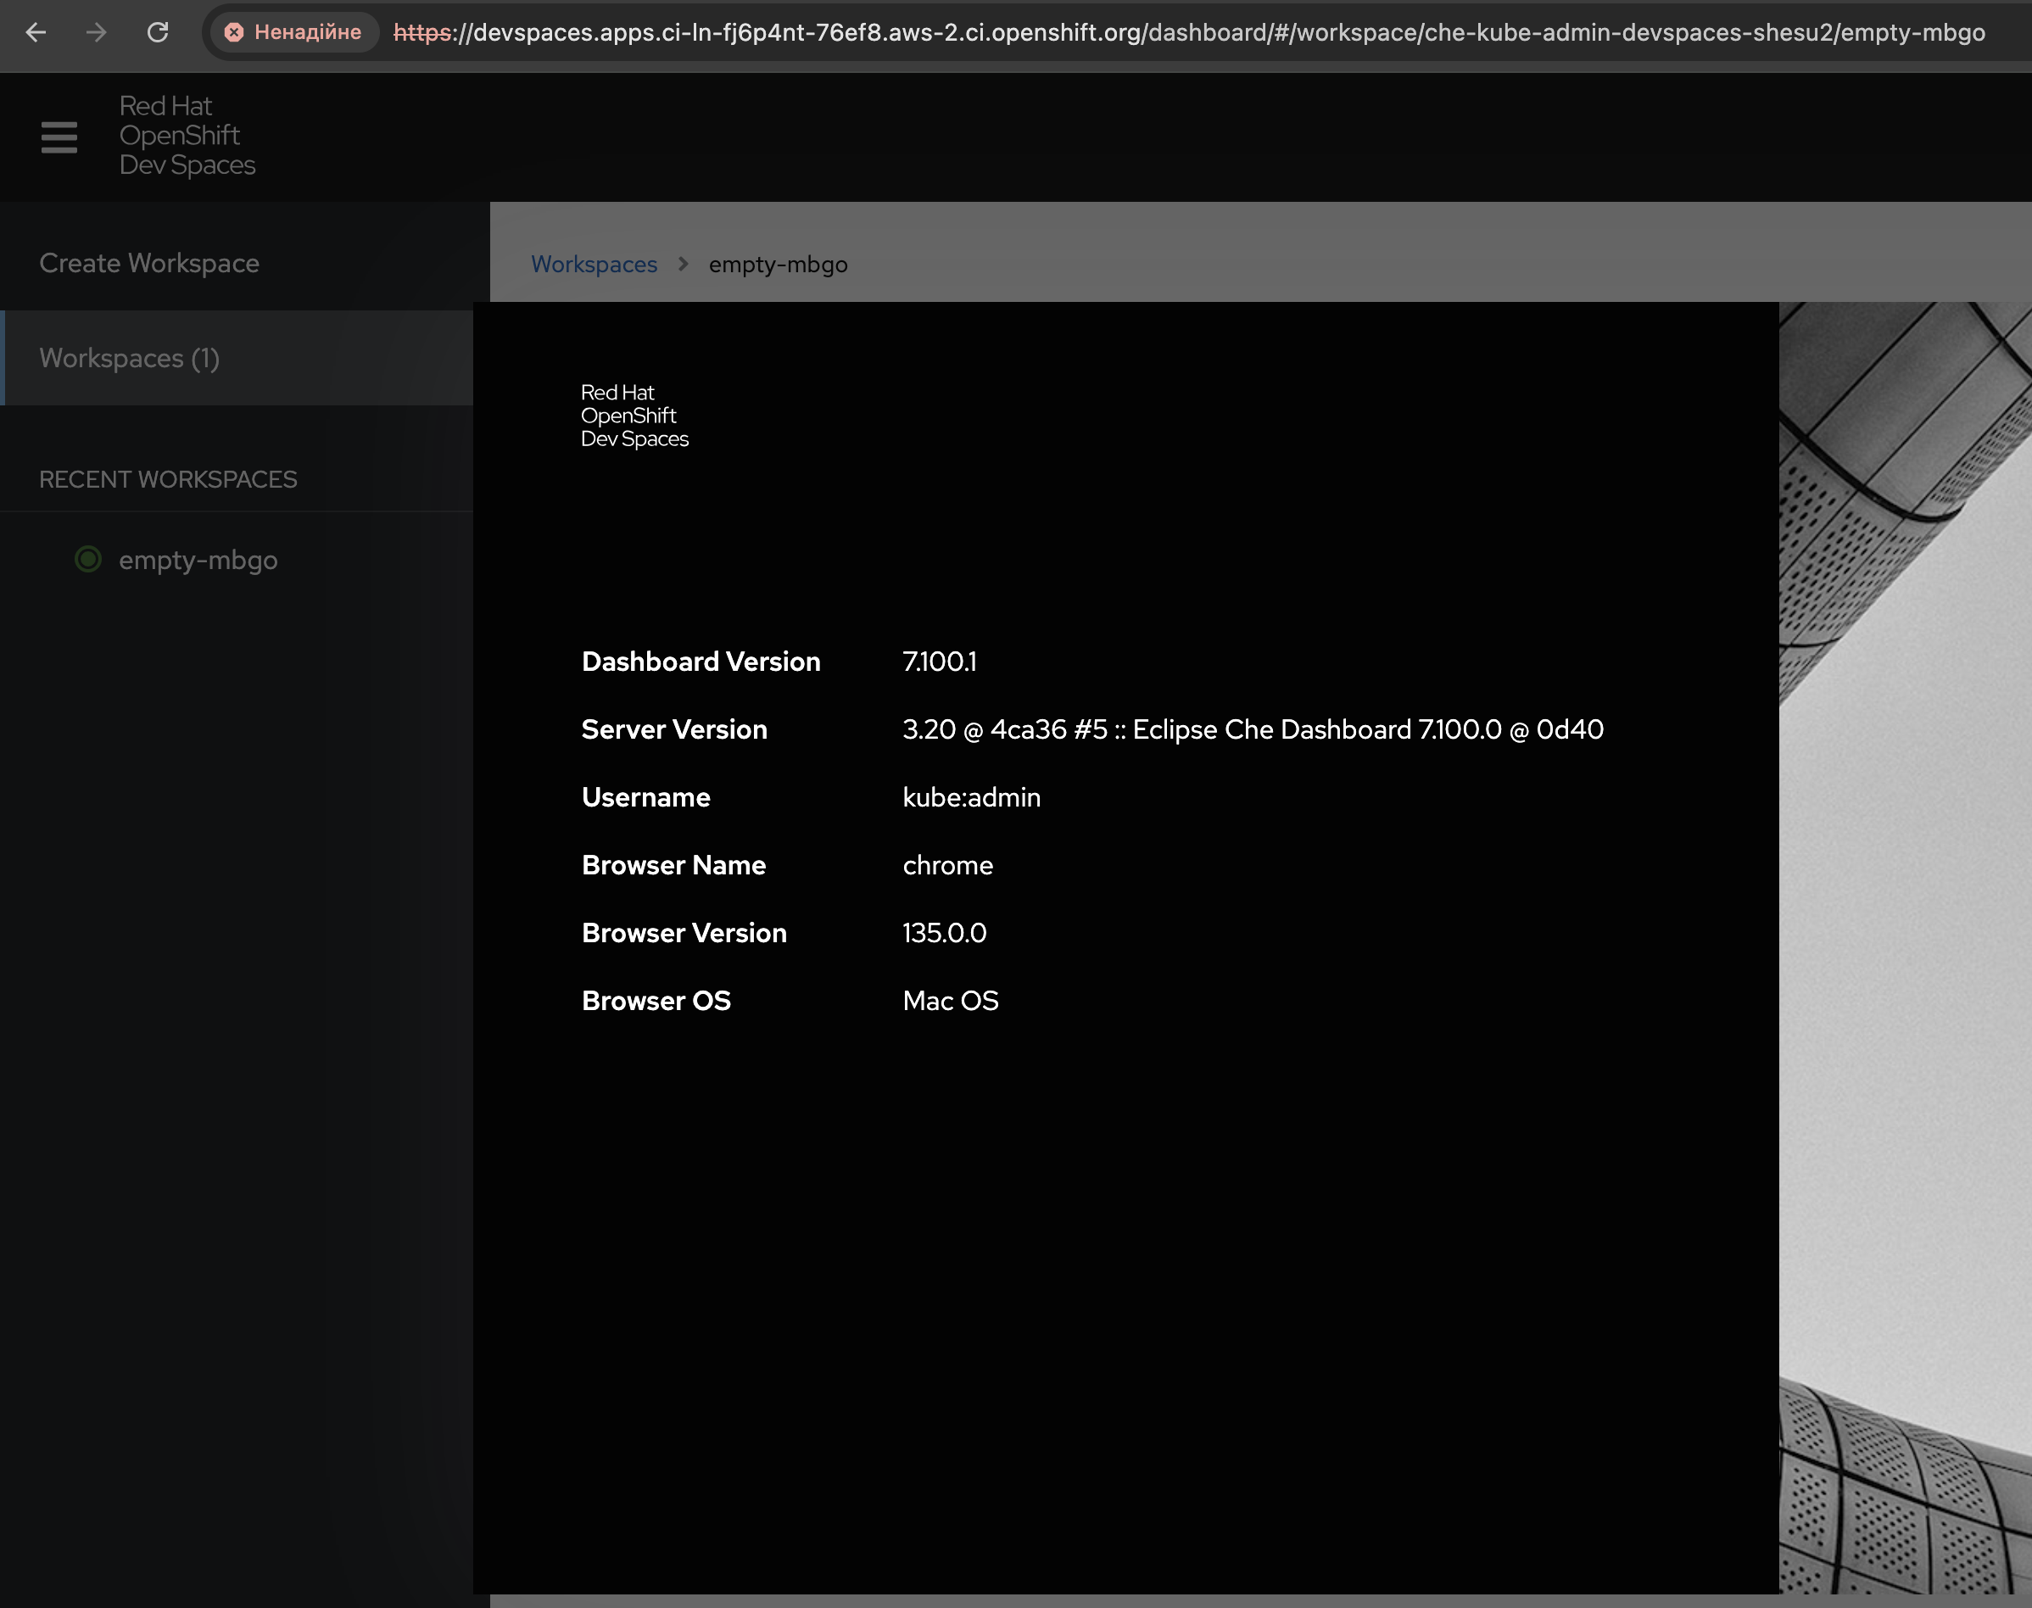This screenshot has height=1608, width=2032.
Task: Open the empty-mbgo recent workspace
Action: point(198,560)
